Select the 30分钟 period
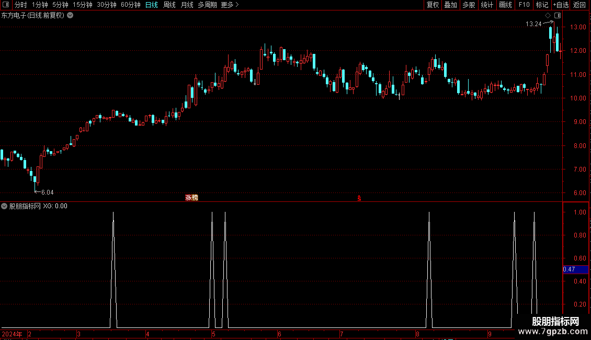Image resolution: width=591 pixels, height=340 pixels. tap(107, 5)
